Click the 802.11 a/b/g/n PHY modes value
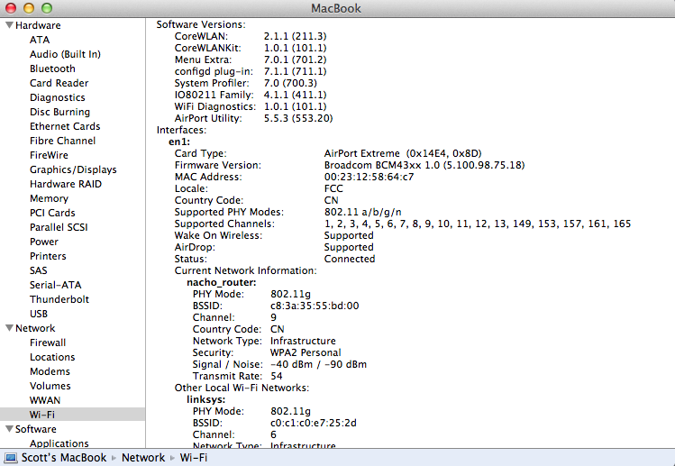Viewport: 675px width, 466px height. (x=363, y=213)
